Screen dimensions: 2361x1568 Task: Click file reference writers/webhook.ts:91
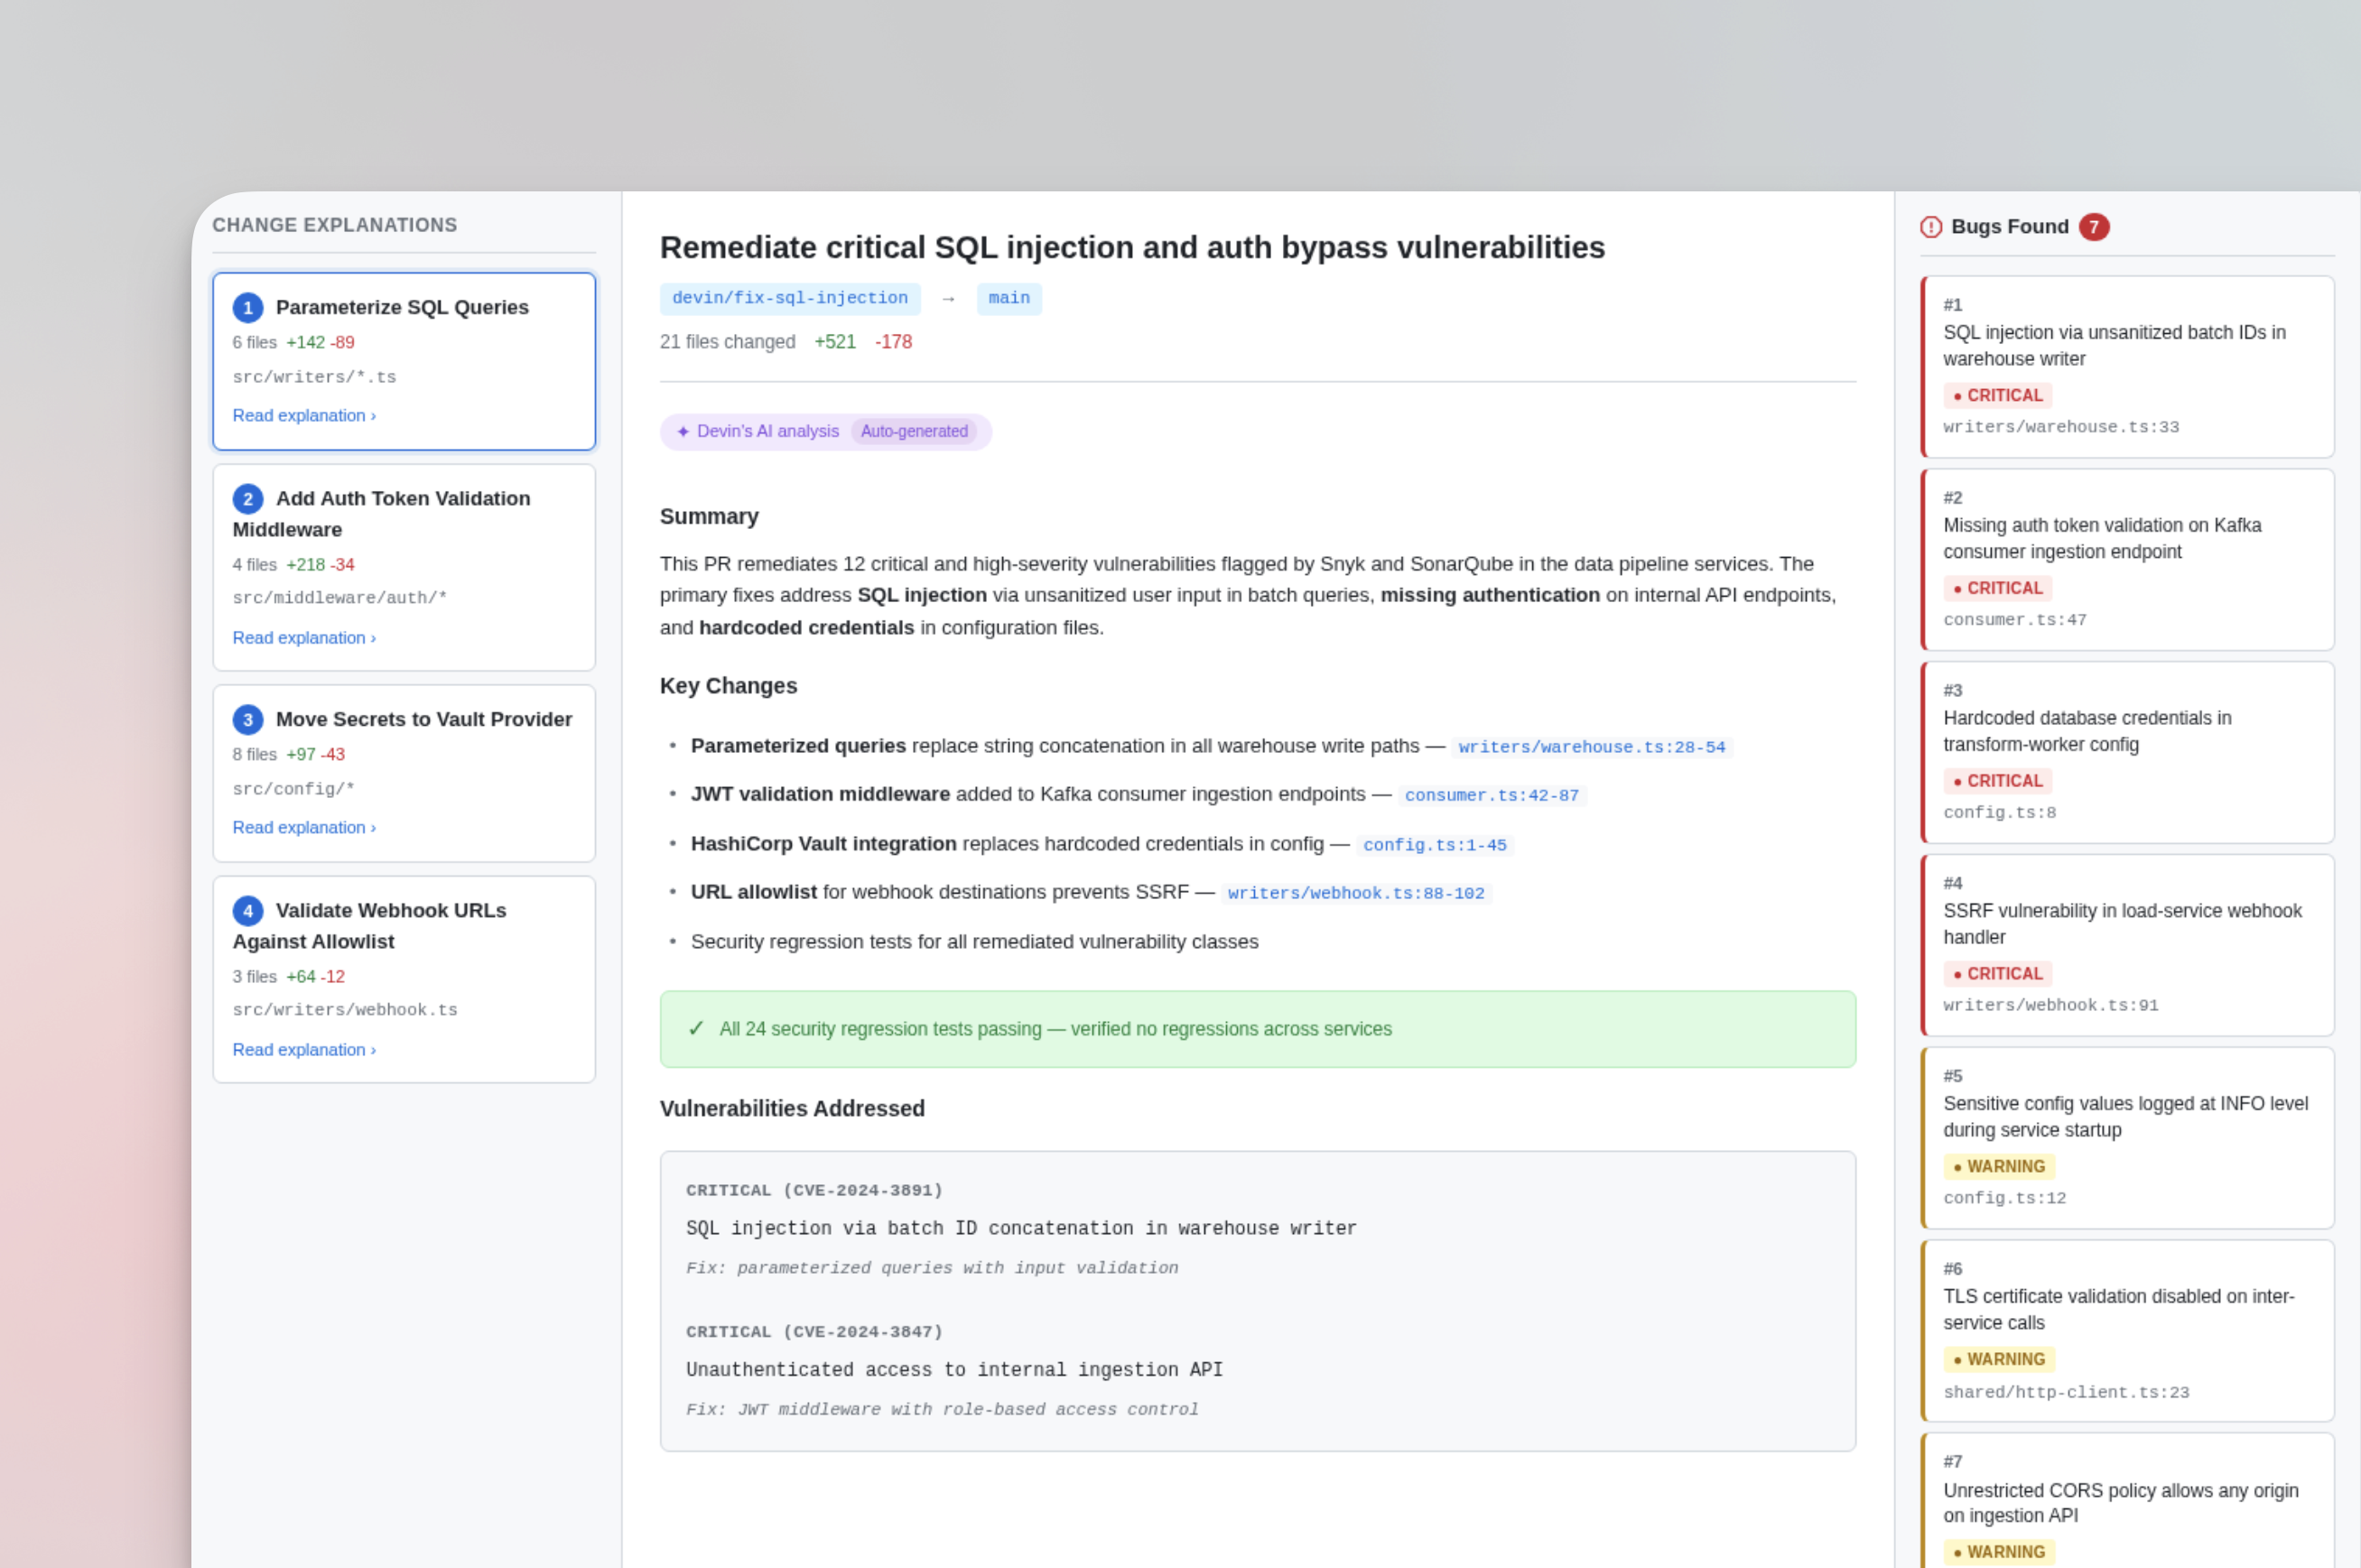click(x=2051, y=1006)
